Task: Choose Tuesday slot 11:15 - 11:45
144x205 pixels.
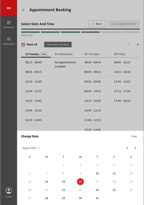Action: coord(36,81)
